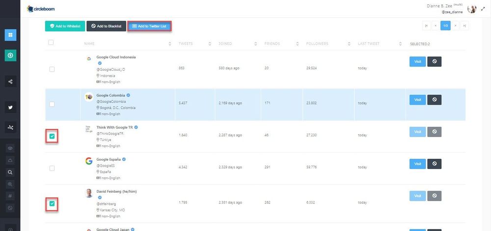Click the 59,776 followers value
Screen dimensions: 491x231
pos(311,168)
